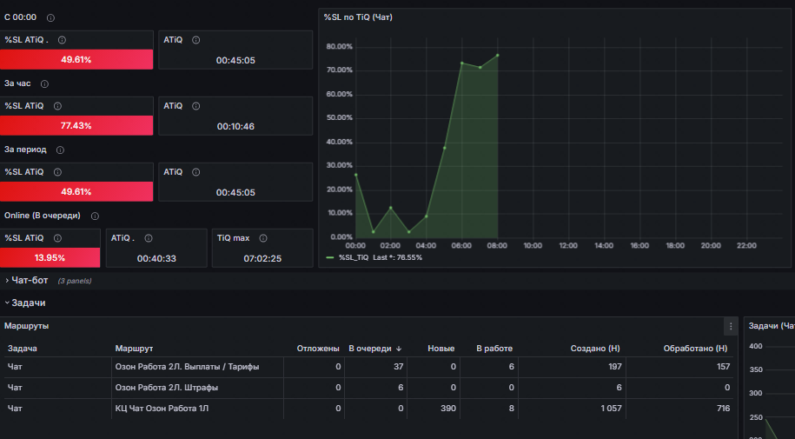Click info icon on "TiQ max" panel
Viewport: 795px width, 439px height.
coord(263,238)
